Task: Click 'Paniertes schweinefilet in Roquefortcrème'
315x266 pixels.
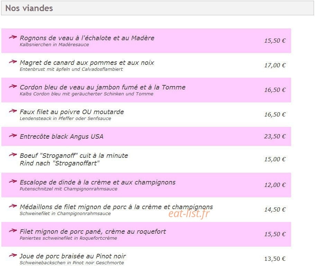Action: tap(68, 238)
